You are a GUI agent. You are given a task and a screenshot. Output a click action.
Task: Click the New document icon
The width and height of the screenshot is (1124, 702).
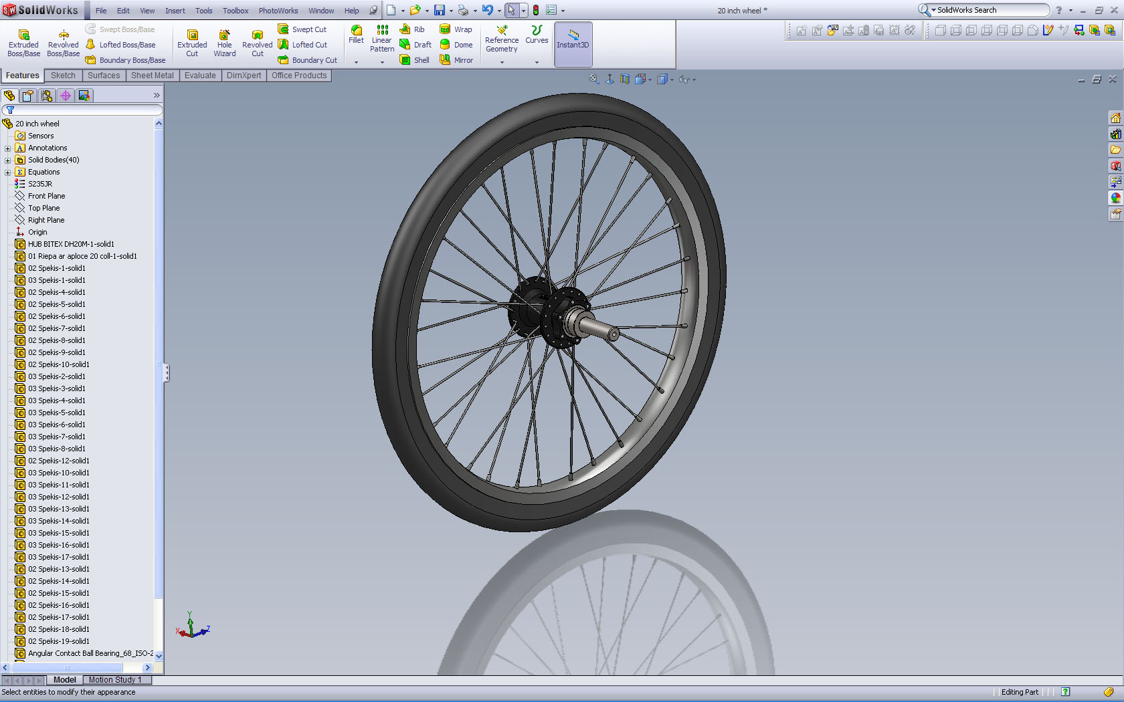pyautogui.click(x=391, y=10)
